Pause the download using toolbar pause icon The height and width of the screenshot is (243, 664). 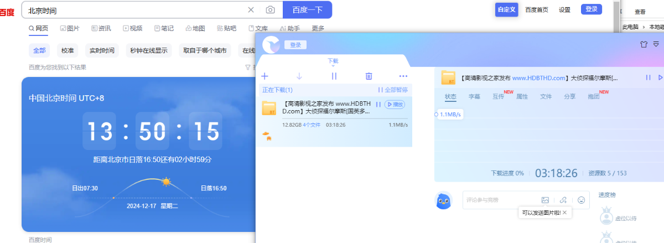334,76
